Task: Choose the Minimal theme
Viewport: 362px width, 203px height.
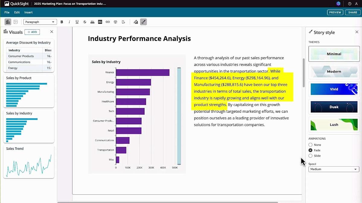Action: [x=334, y=54]
